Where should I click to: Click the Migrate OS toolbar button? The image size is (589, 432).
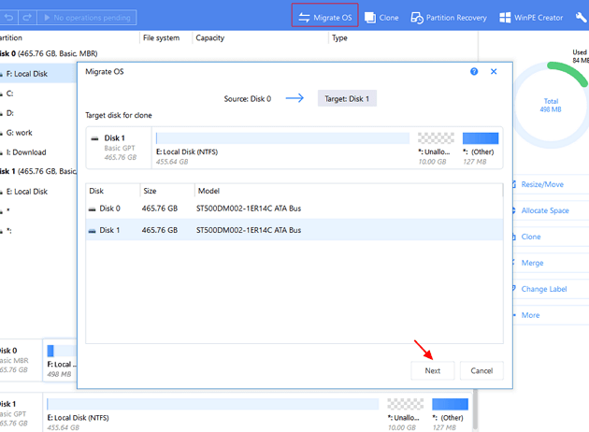click(323, 17)
